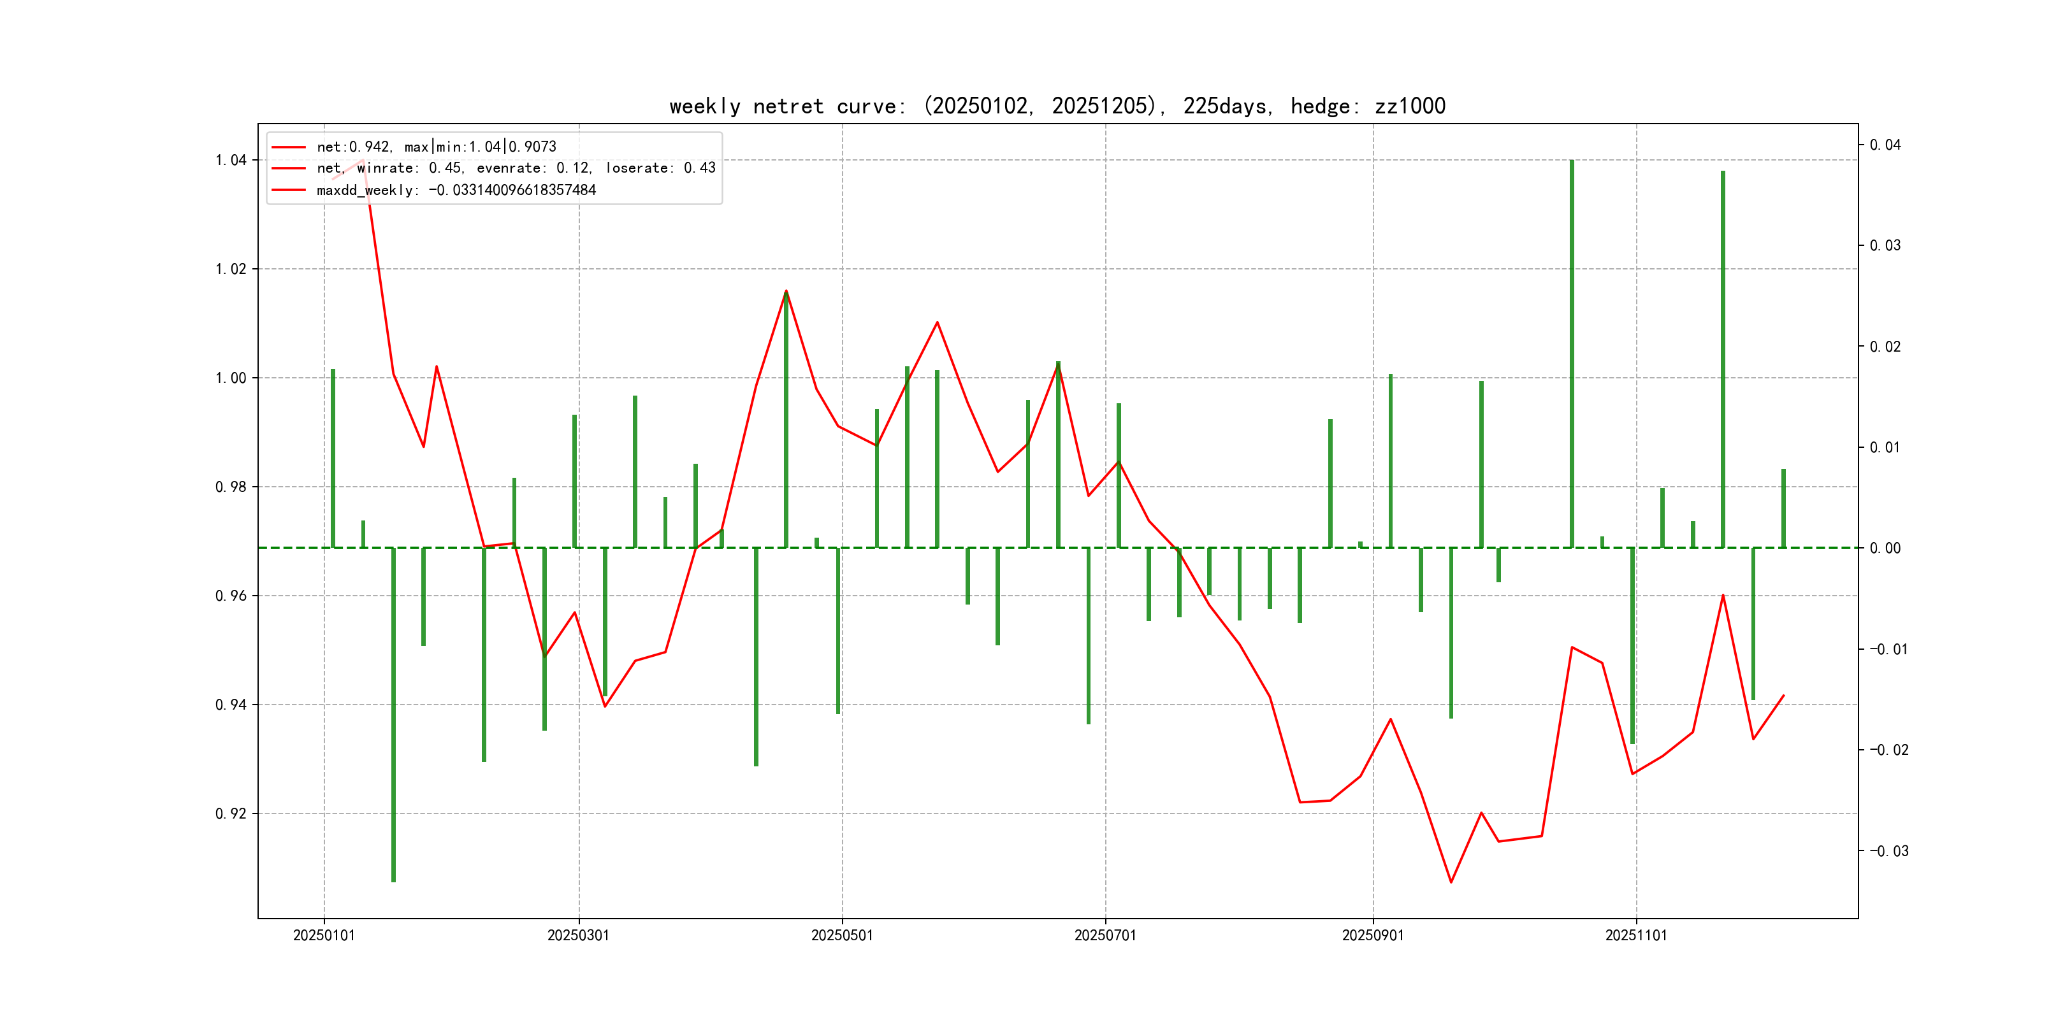
Task: Click the tallest green bar near October
Action: 1571,352
